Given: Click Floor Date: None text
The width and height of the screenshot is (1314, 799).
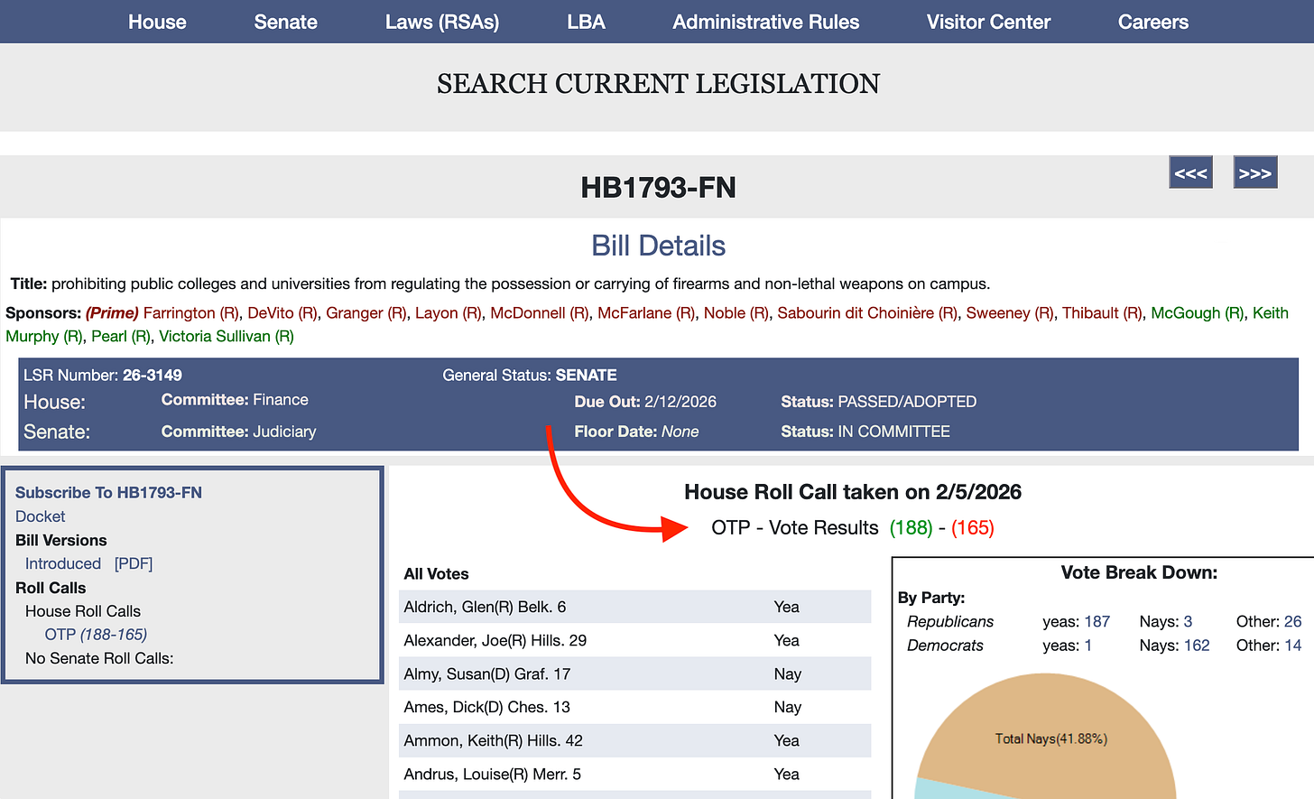Looking at the screenshot, I should click(636, 432).
